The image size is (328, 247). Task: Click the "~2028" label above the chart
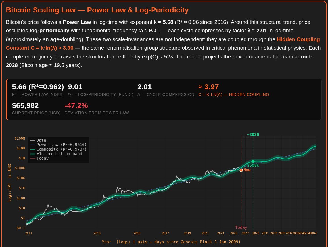tap(253, 134)
